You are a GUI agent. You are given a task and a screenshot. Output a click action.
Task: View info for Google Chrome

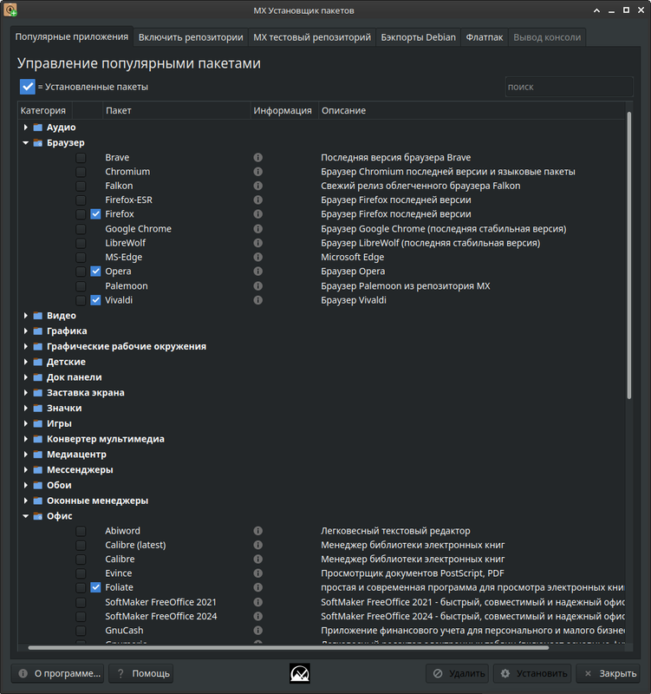click(x=257, y=229)
